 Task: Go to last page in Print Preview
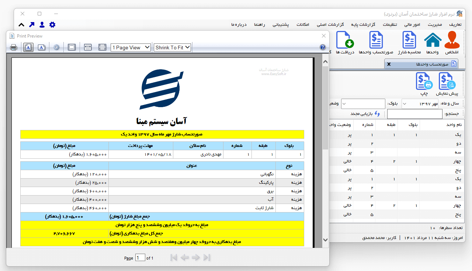pos(207,258)
